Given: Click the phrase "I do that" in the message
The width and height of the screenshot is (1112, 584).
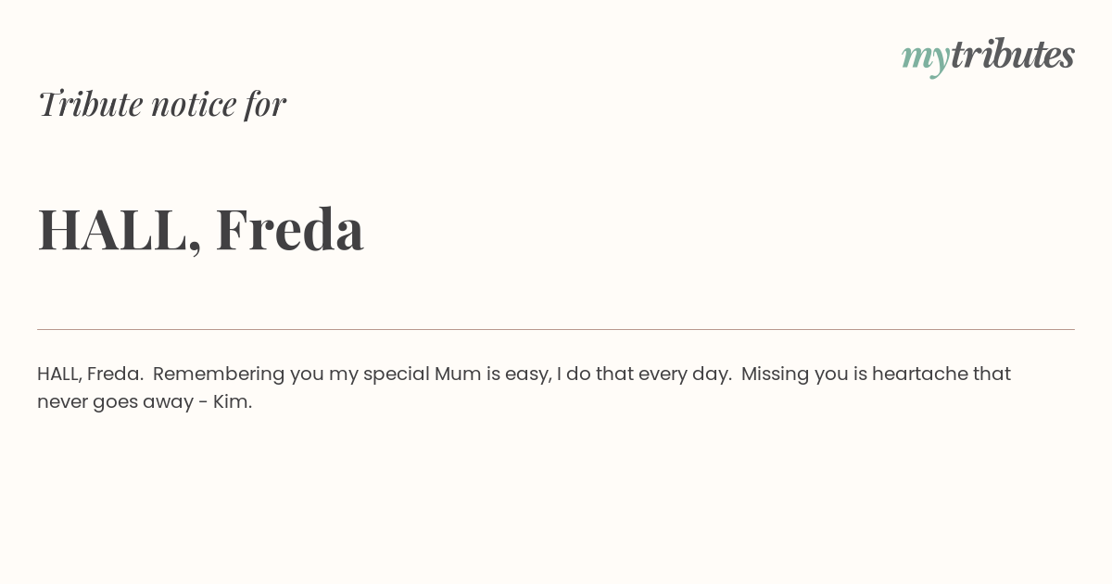Looking at the screenshot, I should 595,374.
